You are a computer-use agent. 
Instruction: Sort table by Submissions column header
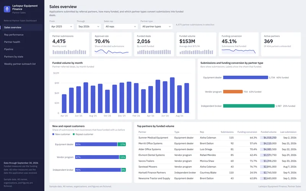[x=227, y=132]
